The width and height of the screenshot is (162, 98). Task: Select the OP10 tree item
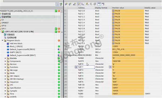[4, 26]
